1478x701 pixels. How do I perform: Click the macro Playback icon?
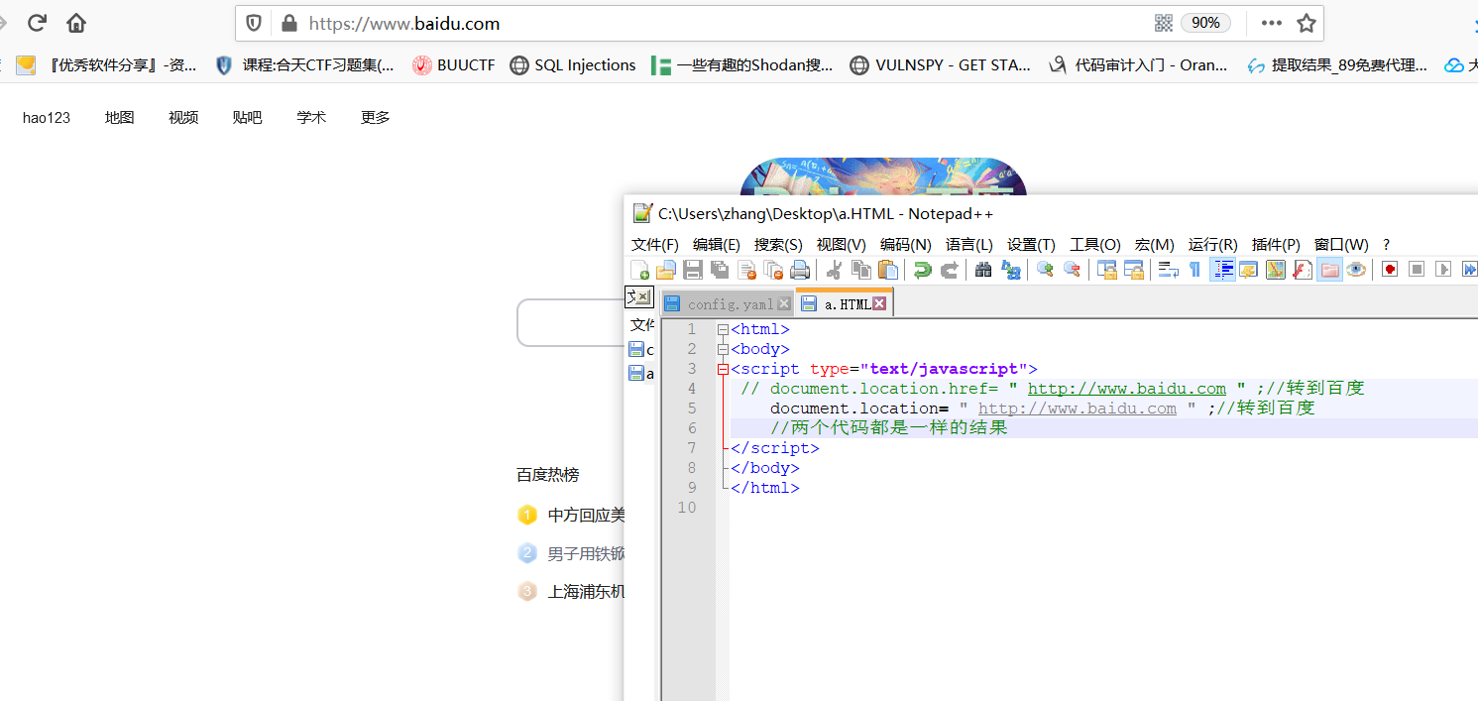click(1443, 270)
